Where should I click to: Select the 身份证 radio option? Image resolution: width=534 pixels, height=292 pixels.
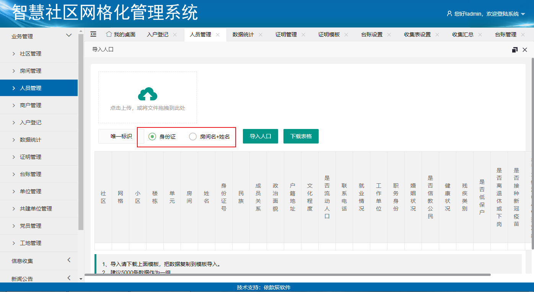[x=152, y=137]
